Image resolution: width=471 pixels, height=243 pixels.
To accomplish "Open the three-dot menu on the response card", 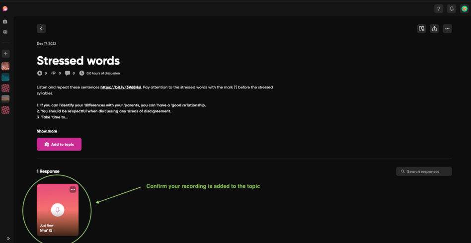I will pos(73,189).
